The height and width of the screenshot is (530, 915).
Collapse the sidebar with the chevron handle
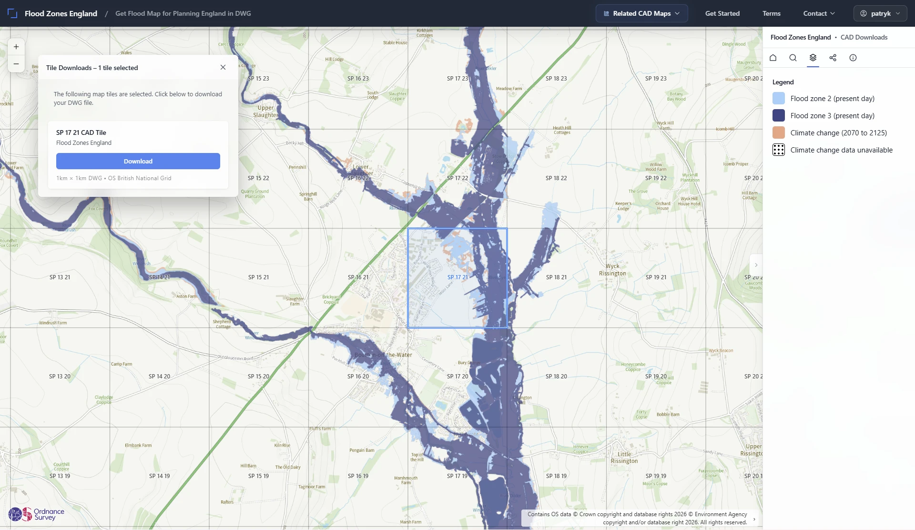pos(756,265)
